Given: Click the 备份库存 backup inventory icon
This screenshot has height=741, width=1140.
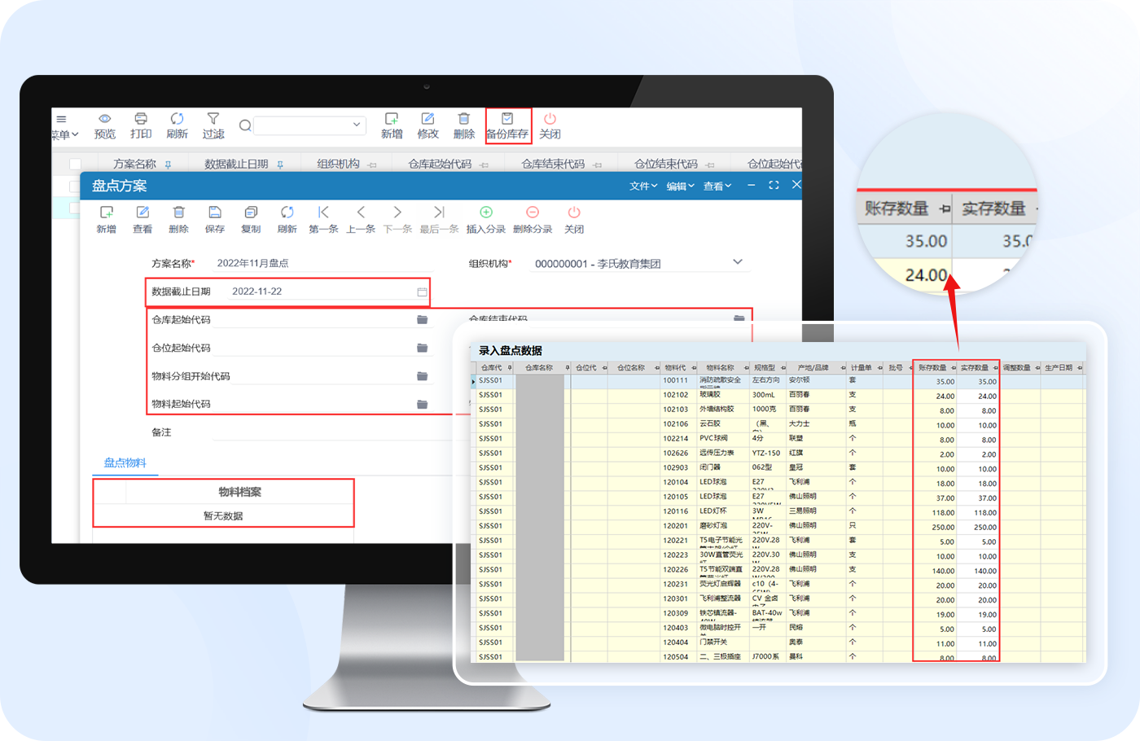Looking at the screenshot, I should coord(506,119).
